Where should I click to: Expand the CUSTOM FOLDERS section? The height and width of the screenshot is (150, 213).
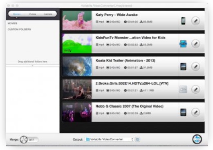click(x=19, y=29)
